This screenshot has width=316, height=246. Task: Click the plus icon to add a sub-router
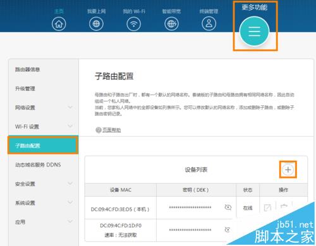point(288,170)
